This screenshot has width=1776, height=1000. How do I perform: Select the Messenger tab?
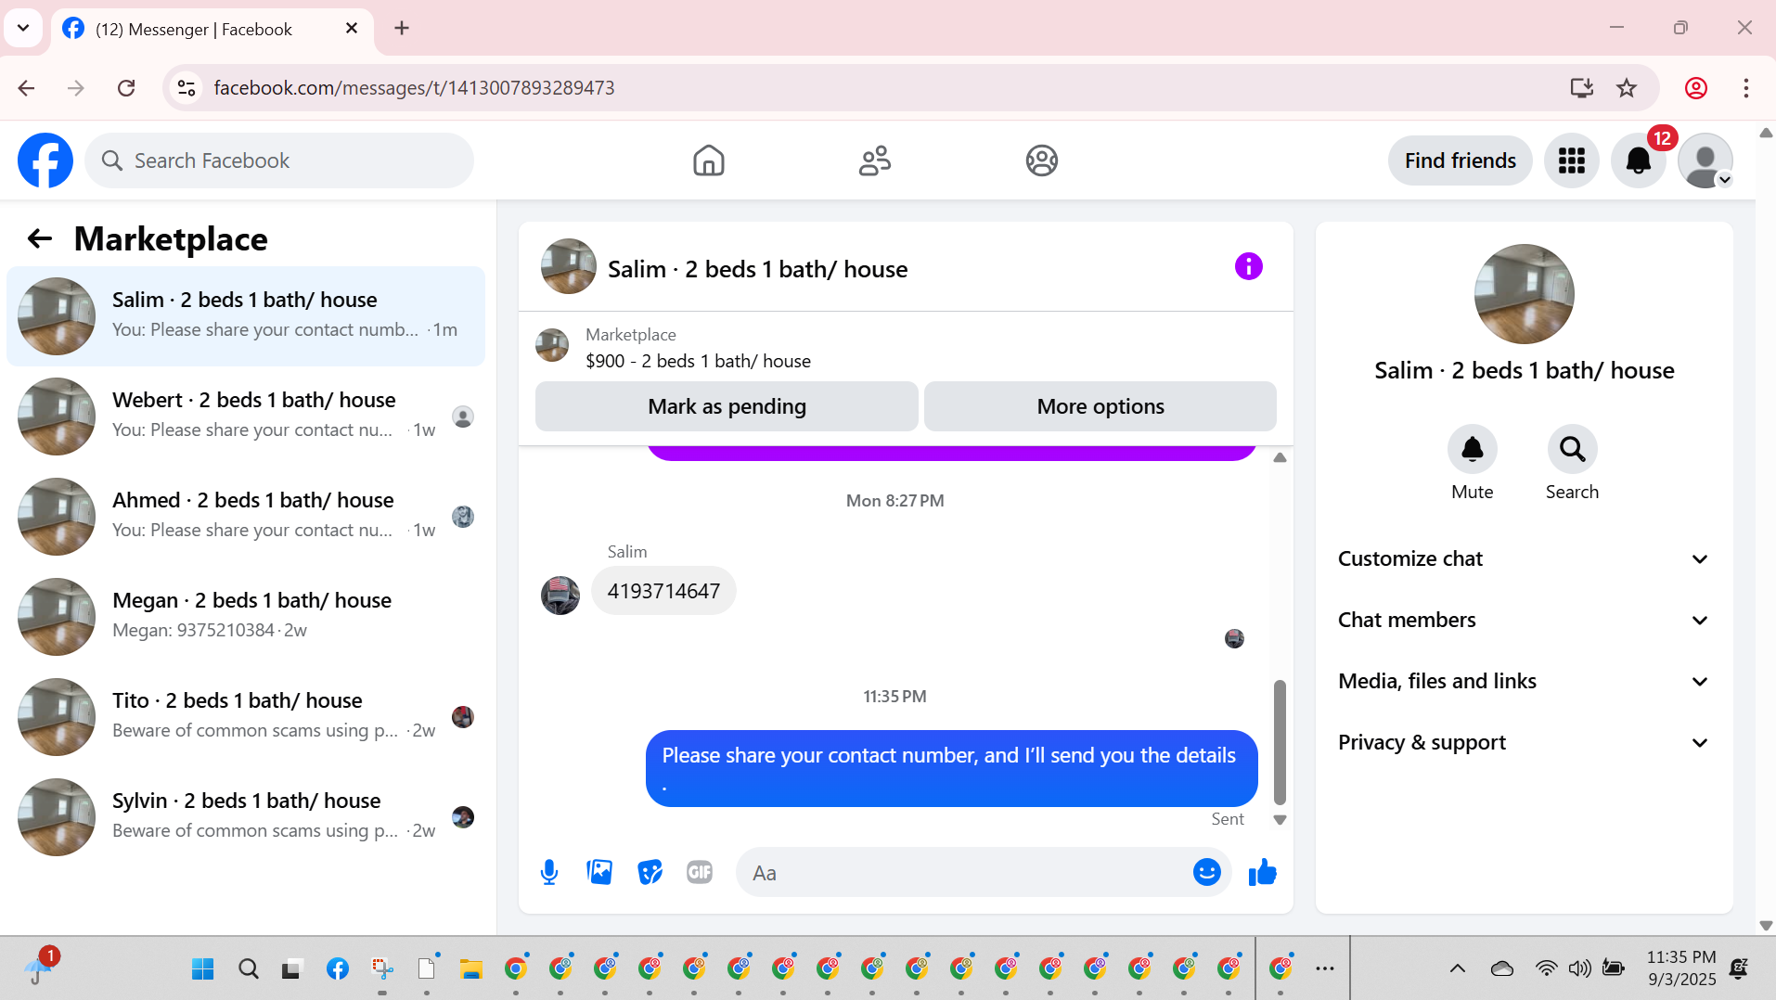click(213, 29)
